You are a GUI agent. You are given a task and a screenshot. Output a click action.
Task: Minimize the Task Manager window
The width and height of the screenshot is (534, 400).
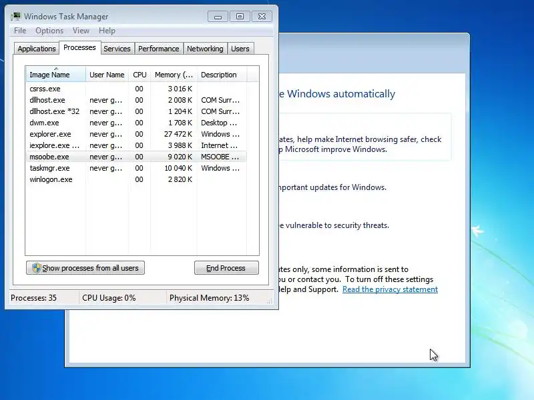[x=218, y=16]
